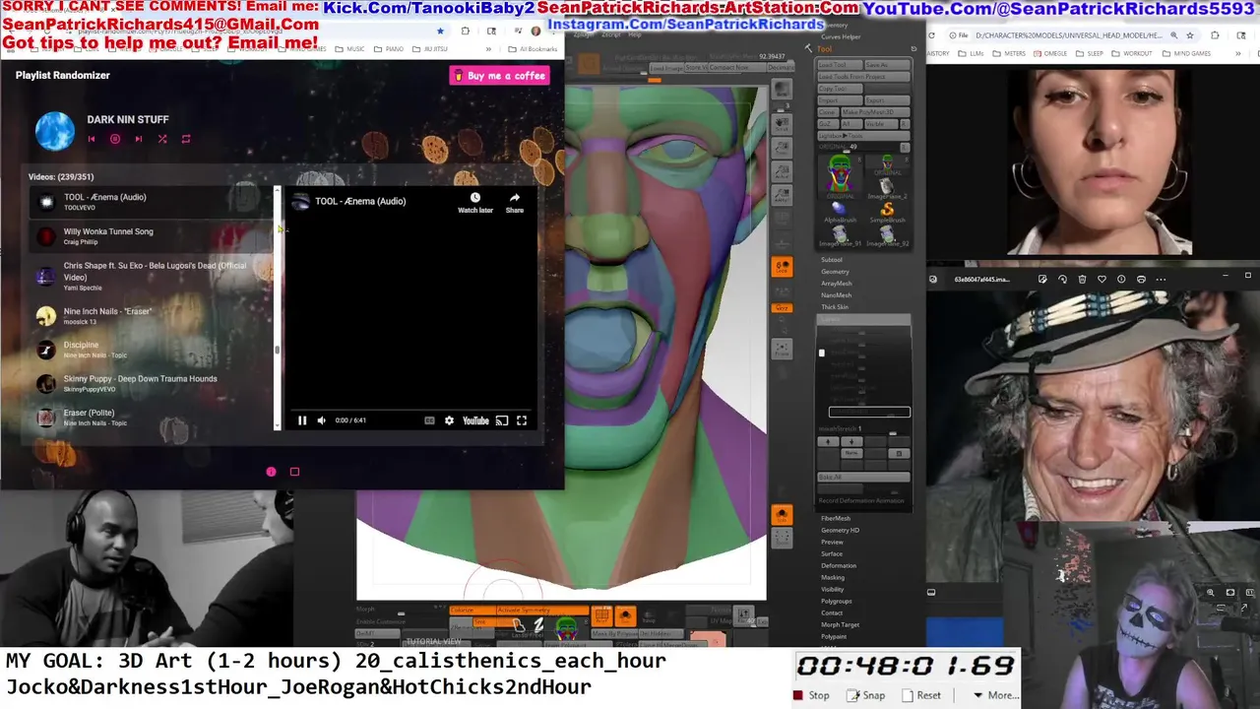Cast the YouTube video to device
Viewport: 1260px width, 709px height.
pos(502,420)
